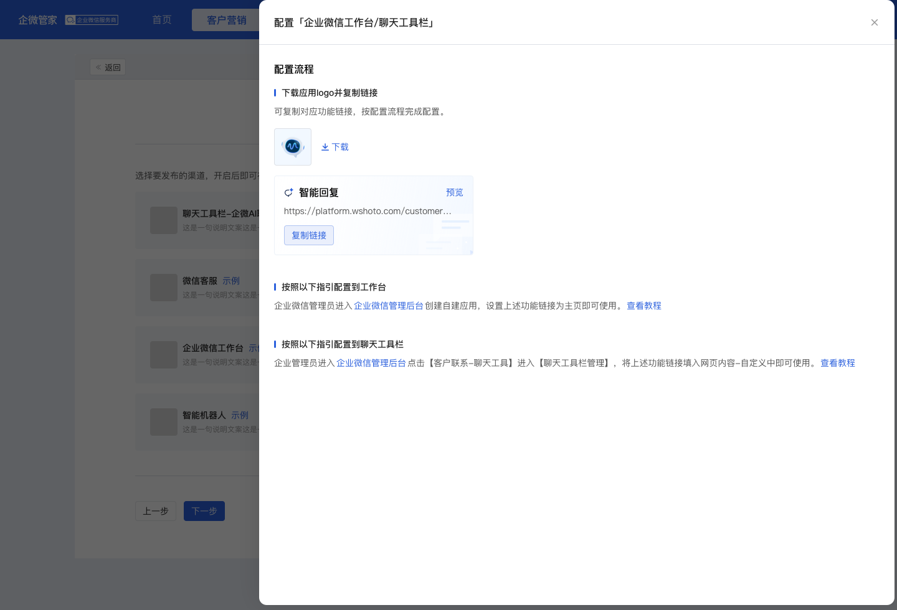
Task: Click the 返回 back button behind the drawer
Action: pos(108,67)
